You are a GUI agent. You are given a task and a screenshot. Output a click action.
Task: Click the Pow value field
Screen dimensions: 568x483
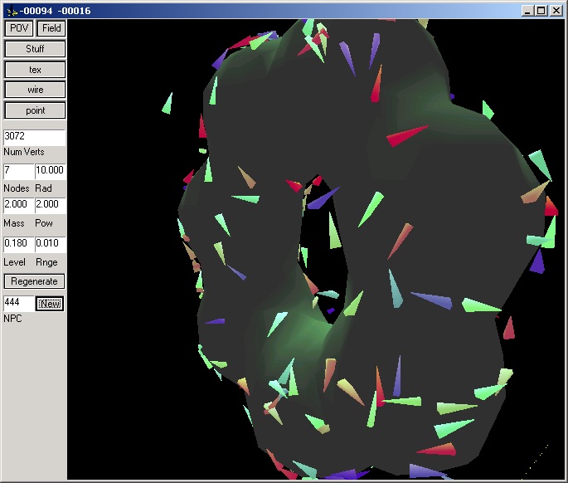click(50, 206)
